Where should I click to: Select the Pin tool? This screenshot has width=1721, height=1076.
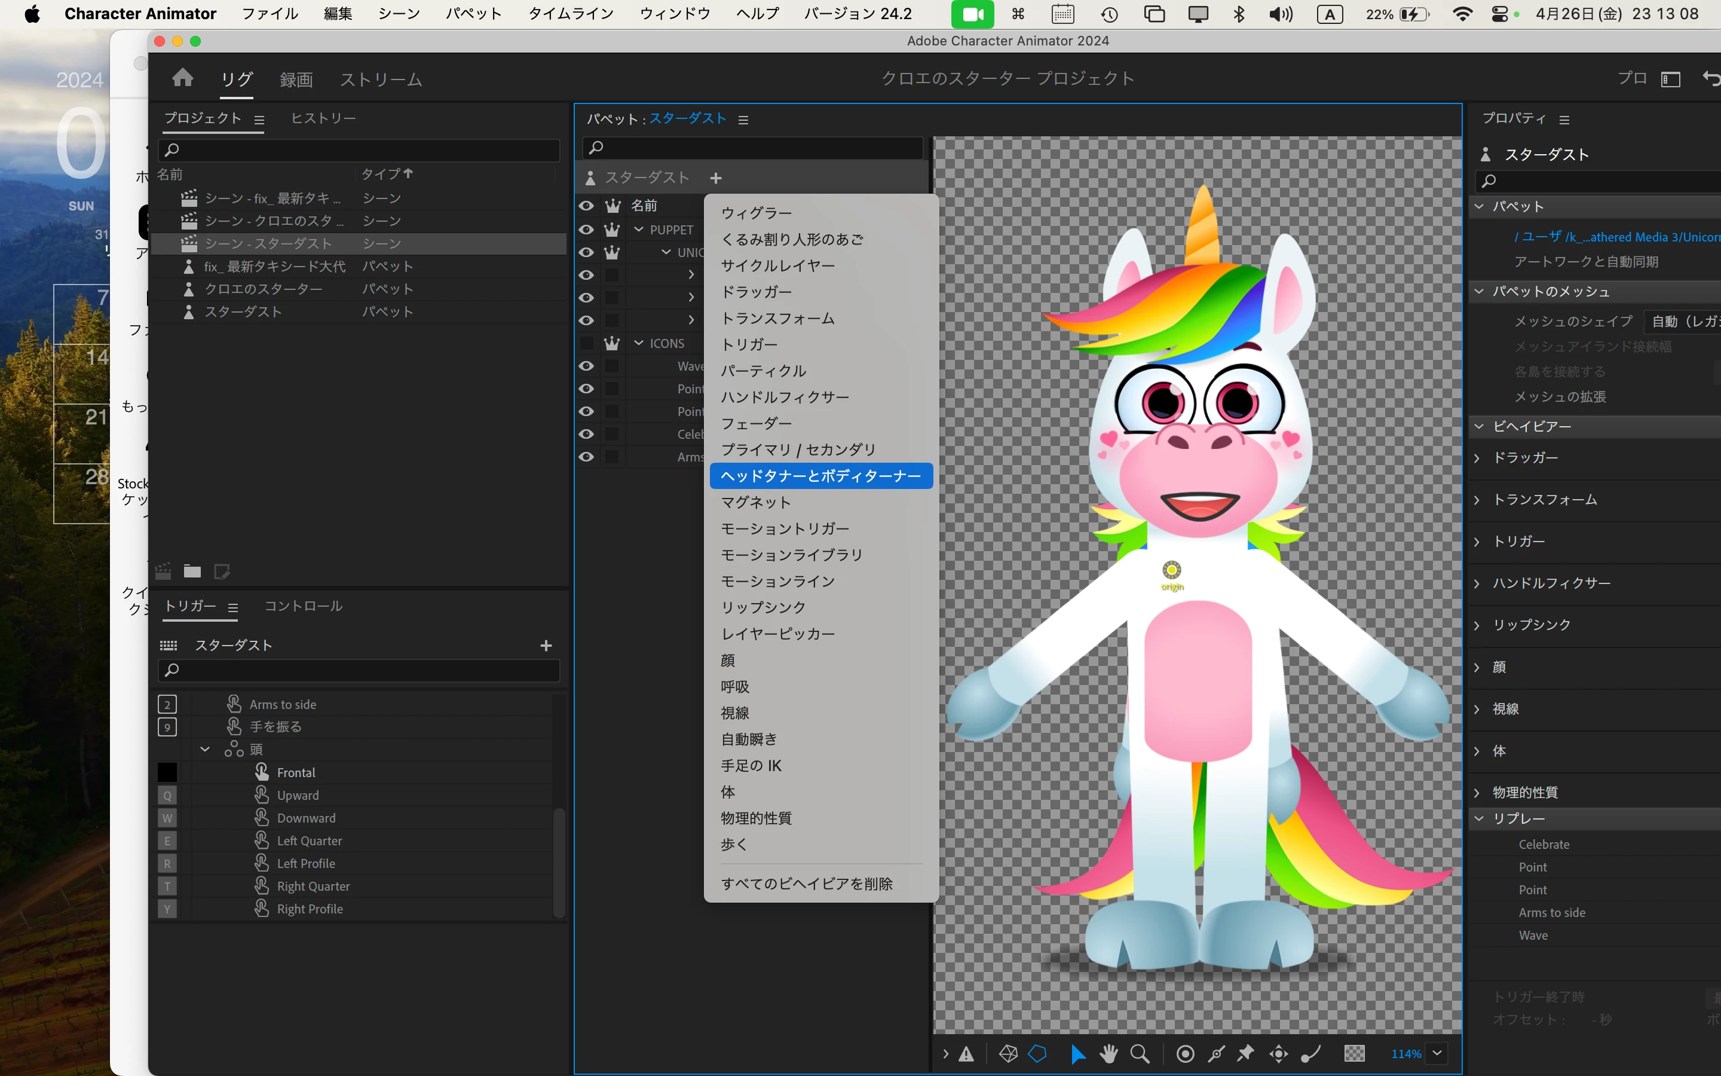1245,1054
